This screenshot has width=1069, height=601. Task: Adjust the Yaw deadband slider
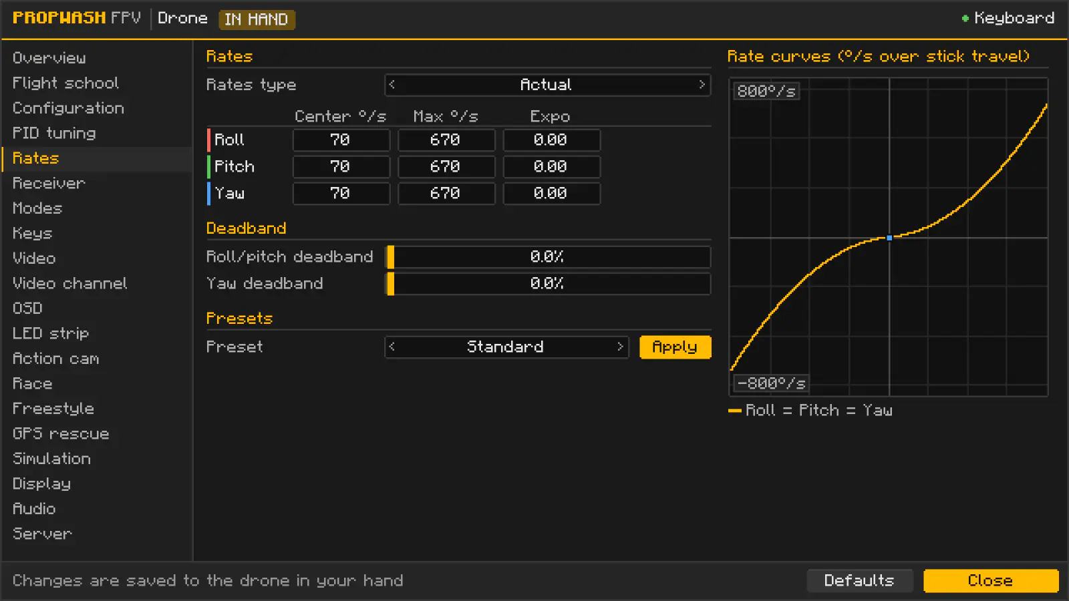click(x=548, y=284)
